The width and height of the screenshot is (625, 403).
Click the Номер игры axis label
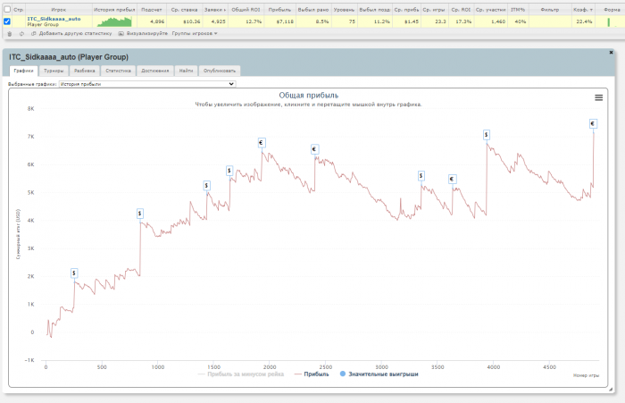[586, 375]
